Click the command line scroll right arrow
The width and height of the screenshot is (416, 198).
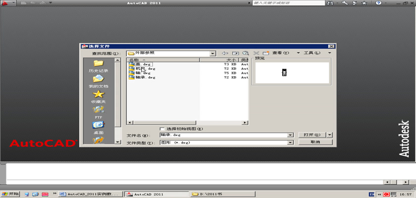pos(406,182)
